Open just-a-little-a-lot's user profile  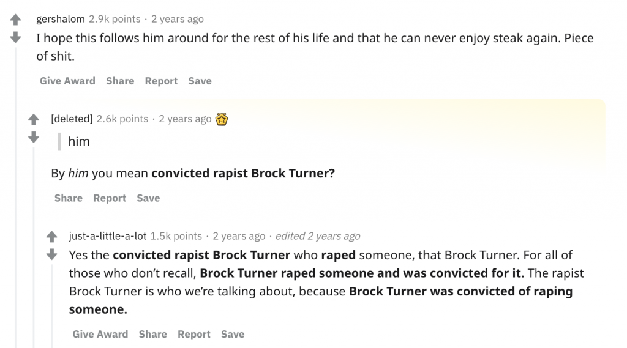coord(108,235)
